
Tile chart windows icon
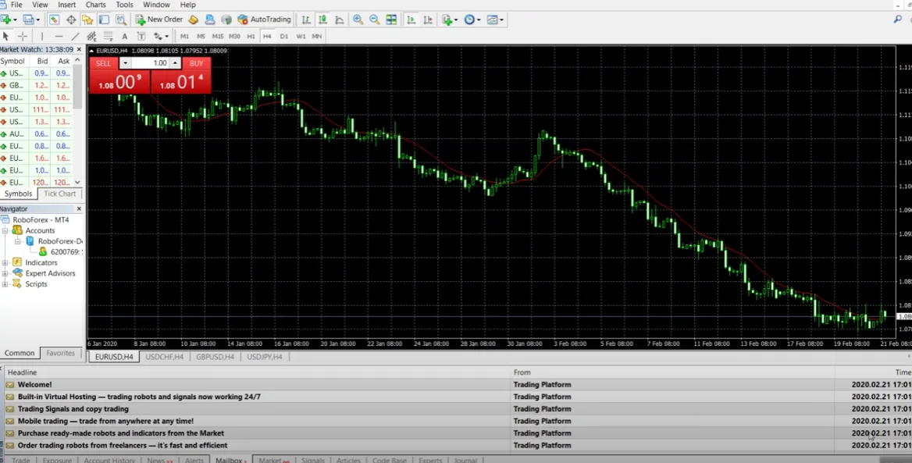pos(391,20)
